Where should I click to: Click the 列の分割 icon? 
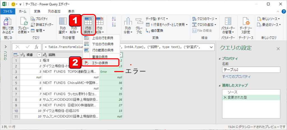128,21
